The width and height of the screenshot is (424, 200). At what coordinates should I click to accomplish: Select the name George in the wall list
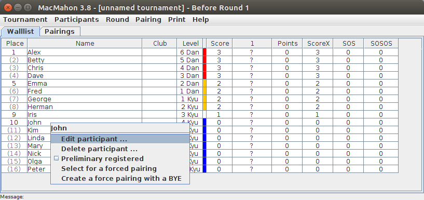(39, 99)
